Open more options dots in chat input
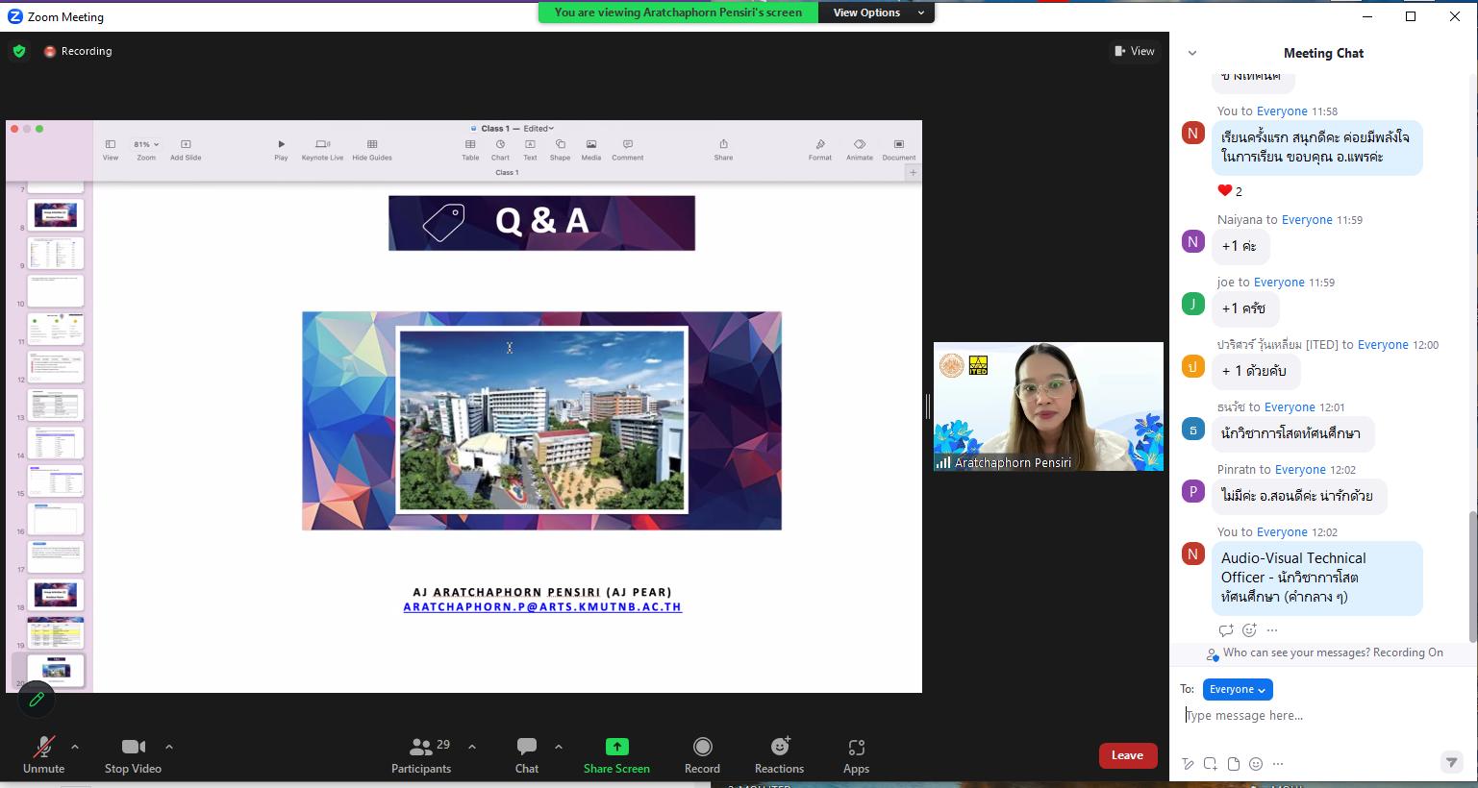Screen dimensions: 1478x788 (x=1278, y=764)
